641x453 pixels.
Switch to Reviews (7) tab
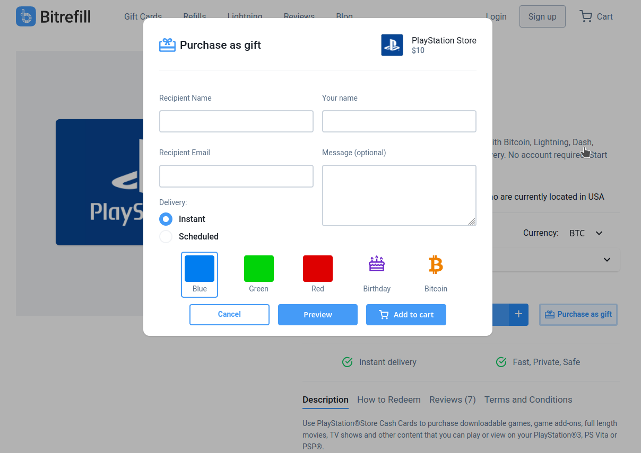point(453,399)
